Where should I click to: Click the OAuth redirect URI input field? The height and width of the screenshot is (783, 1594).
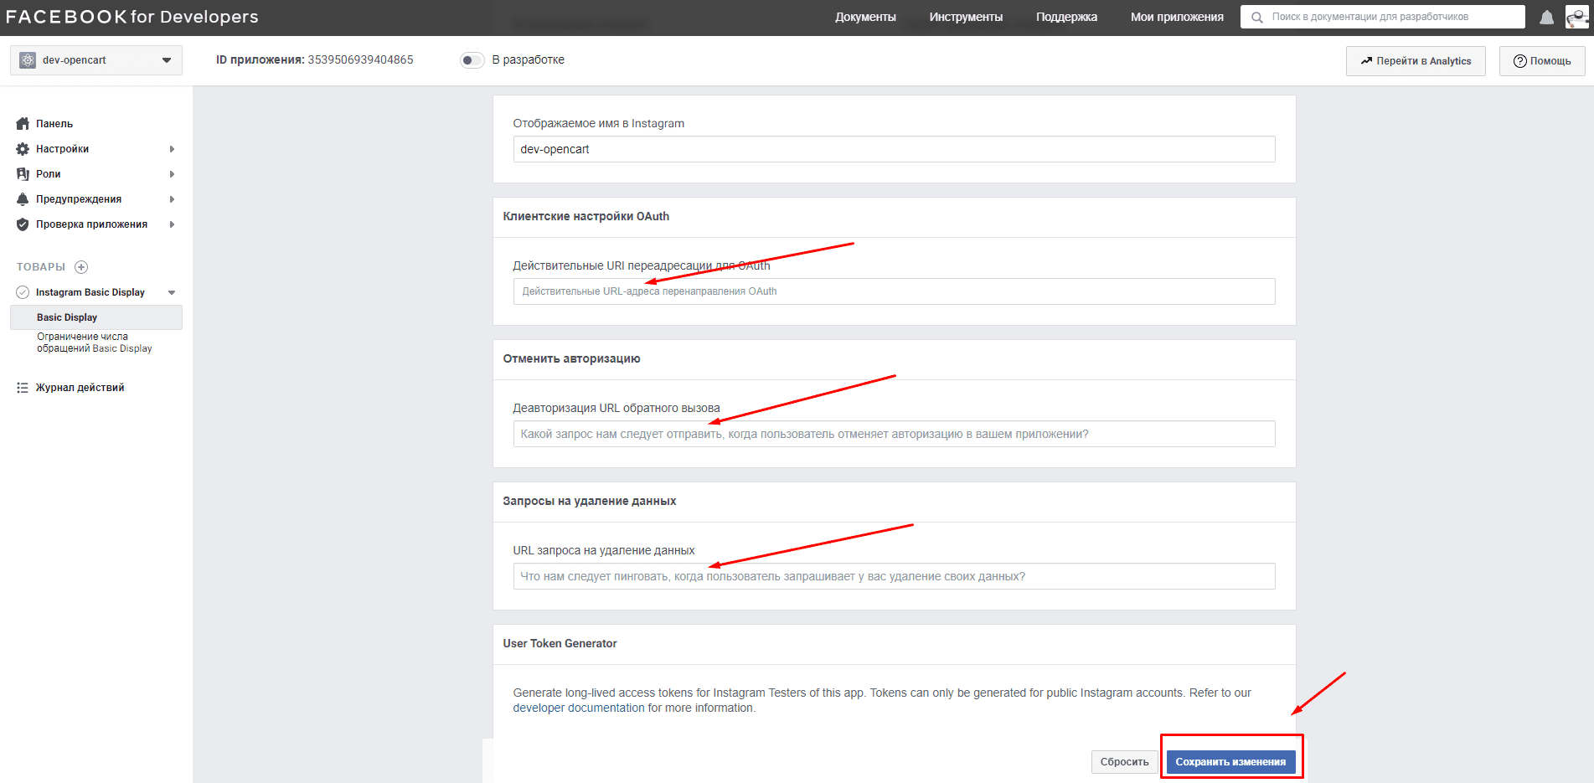[x=894, y=291]
